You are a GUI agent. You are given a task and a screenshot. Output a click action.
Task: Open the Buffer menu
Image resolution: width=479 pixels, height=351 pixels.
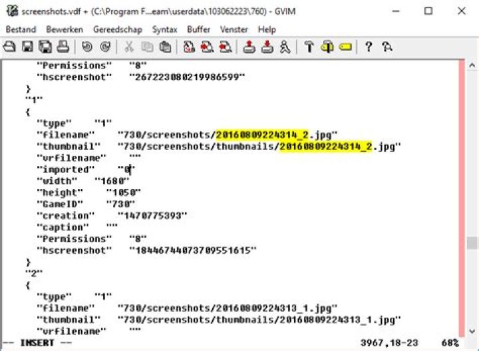pyautogui.click(x=198, y=30)
